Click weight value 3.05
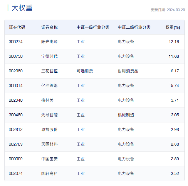The width and height of the screenshot is (188, 186). pos(175,115)
